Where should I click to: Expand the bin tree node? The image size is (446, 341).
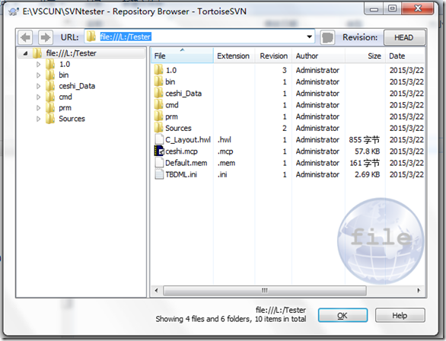click(x=38, y=75)
